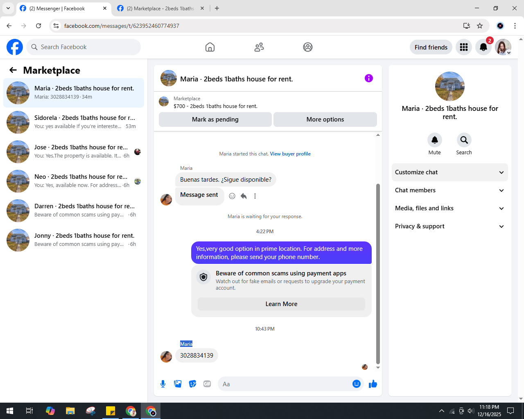Open the tab search dropdown in Chrome
The image size is (524, 419).
8,8
